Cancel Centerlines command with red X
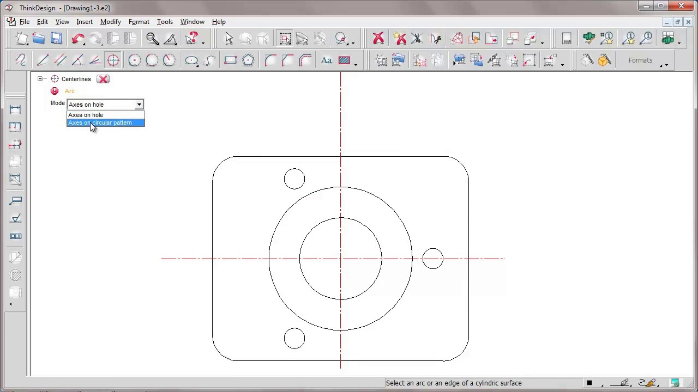Image resolution: width=698 pixels, height=392 pixels. [x=103, y=79]
